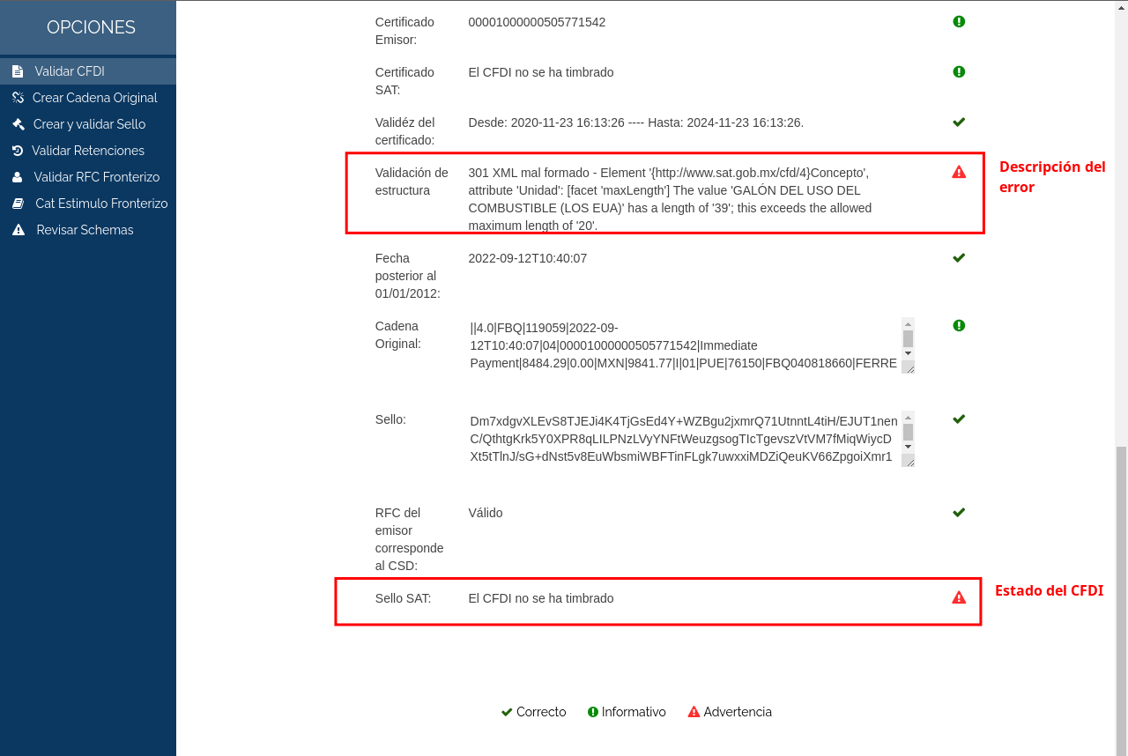Click the Cadena Original label
This screenshot has height=756, width=1128.
(x=398, y=335)
